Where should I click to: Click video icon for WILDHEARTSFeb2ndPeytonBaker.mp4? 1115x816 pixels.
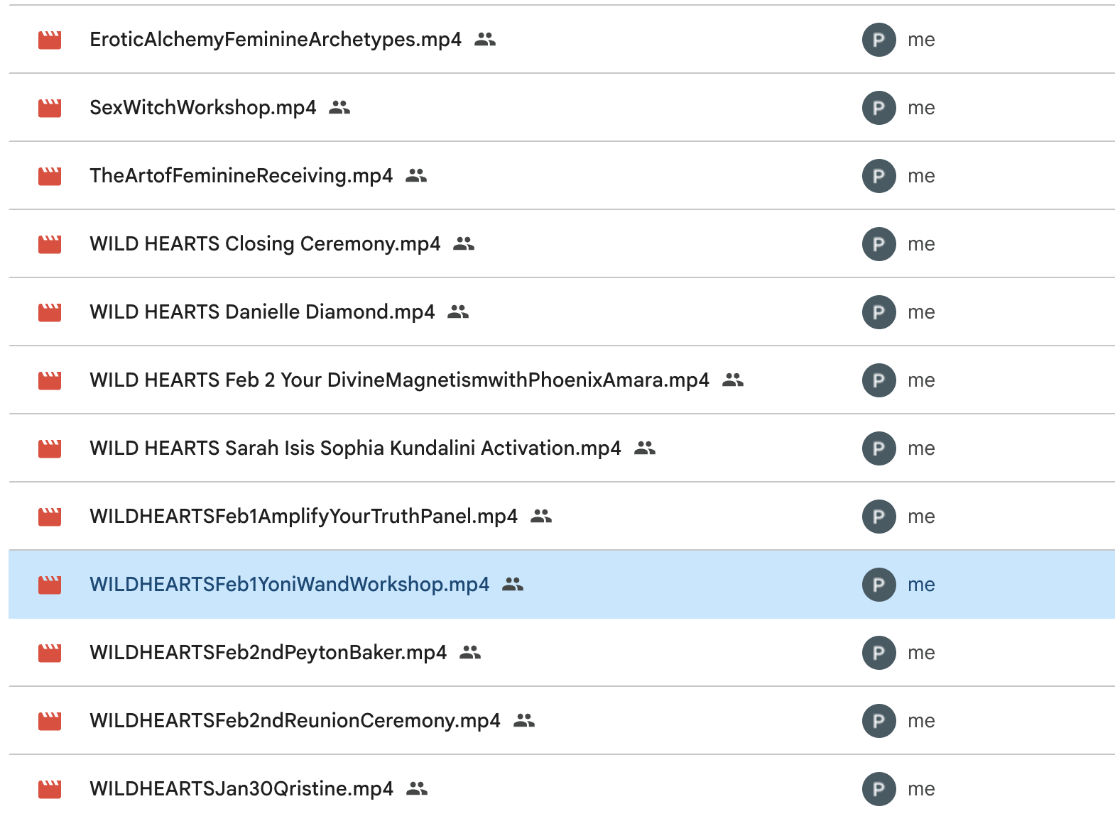tap(50, 653)
